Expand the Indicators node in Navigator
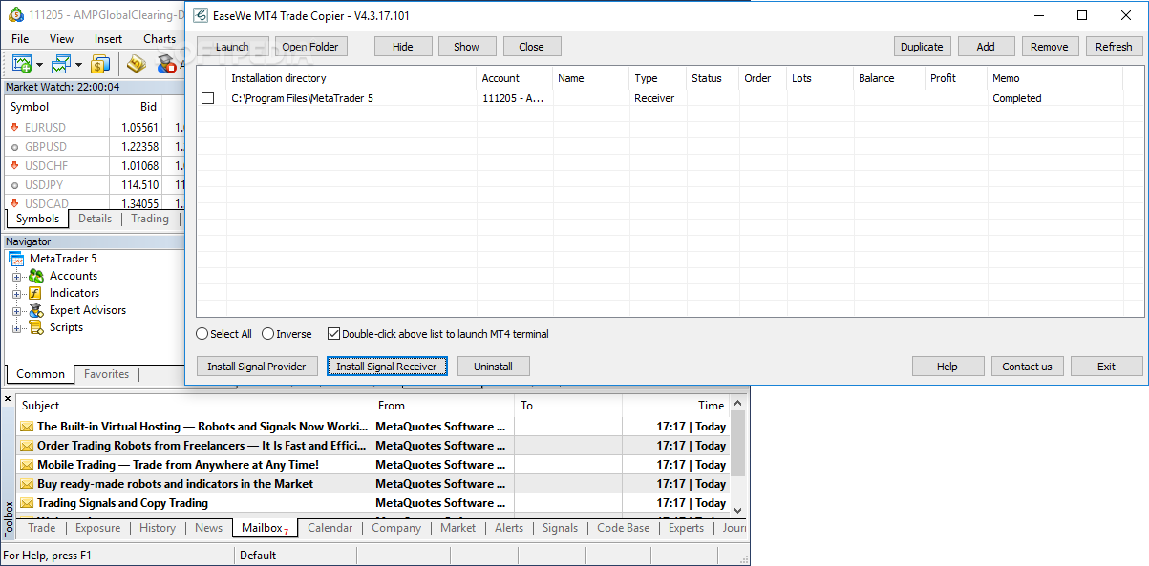 (x=16, y=294)
